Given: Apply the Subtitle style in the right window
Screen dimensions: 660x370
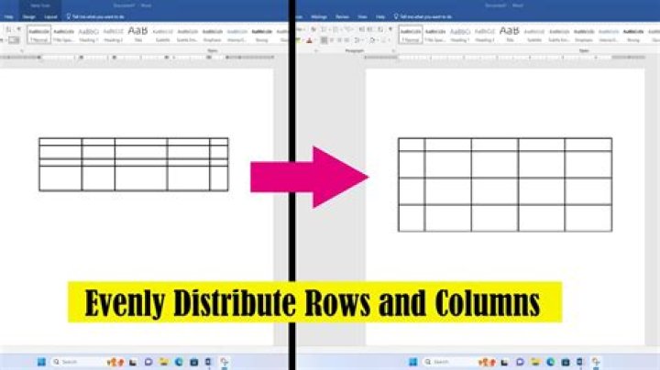Looking at the screenshot, I should [534, 35].
